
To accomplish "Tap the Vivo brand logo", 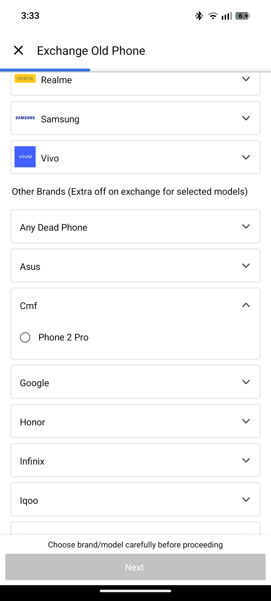I will [x=25, y=157].
